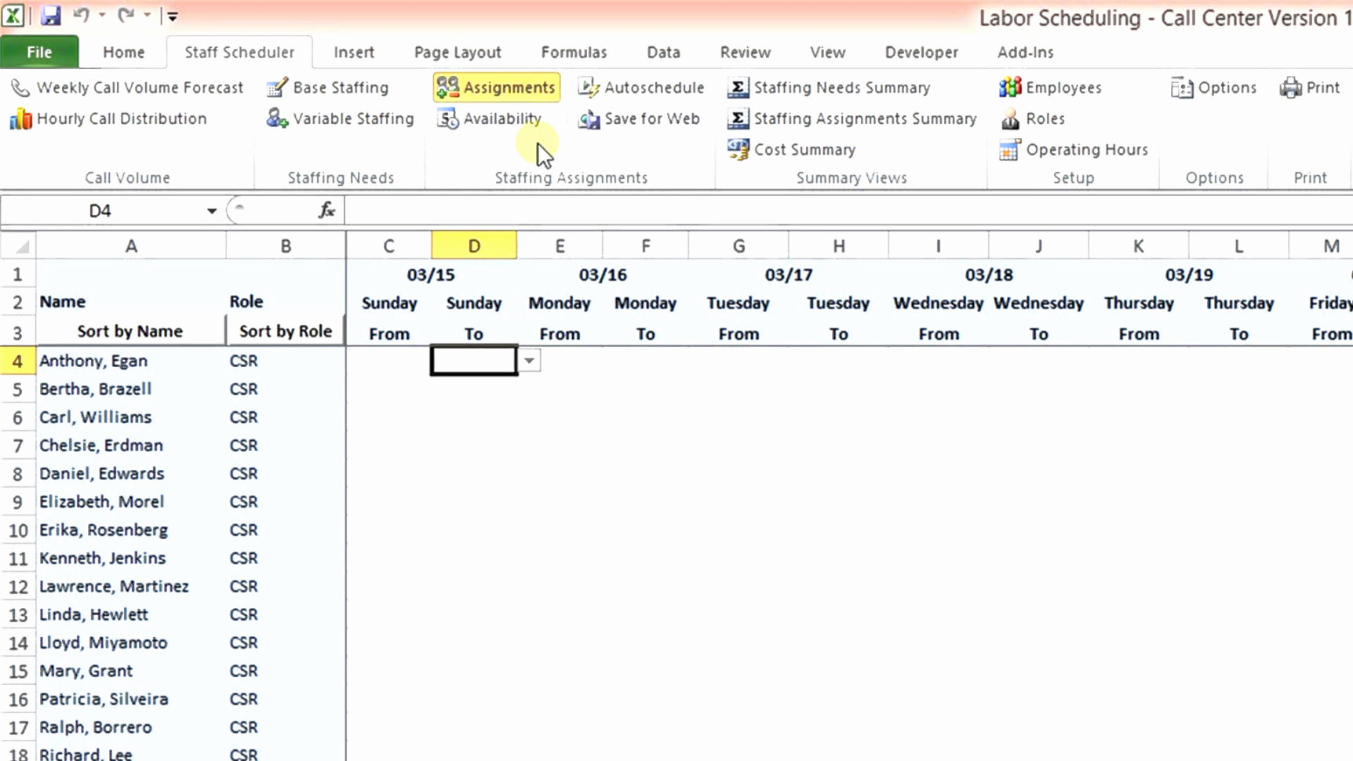Viewport: 1353px width, 761px height.
Task: Click the Print ribbon button
Action: (x=1310, y=88)
